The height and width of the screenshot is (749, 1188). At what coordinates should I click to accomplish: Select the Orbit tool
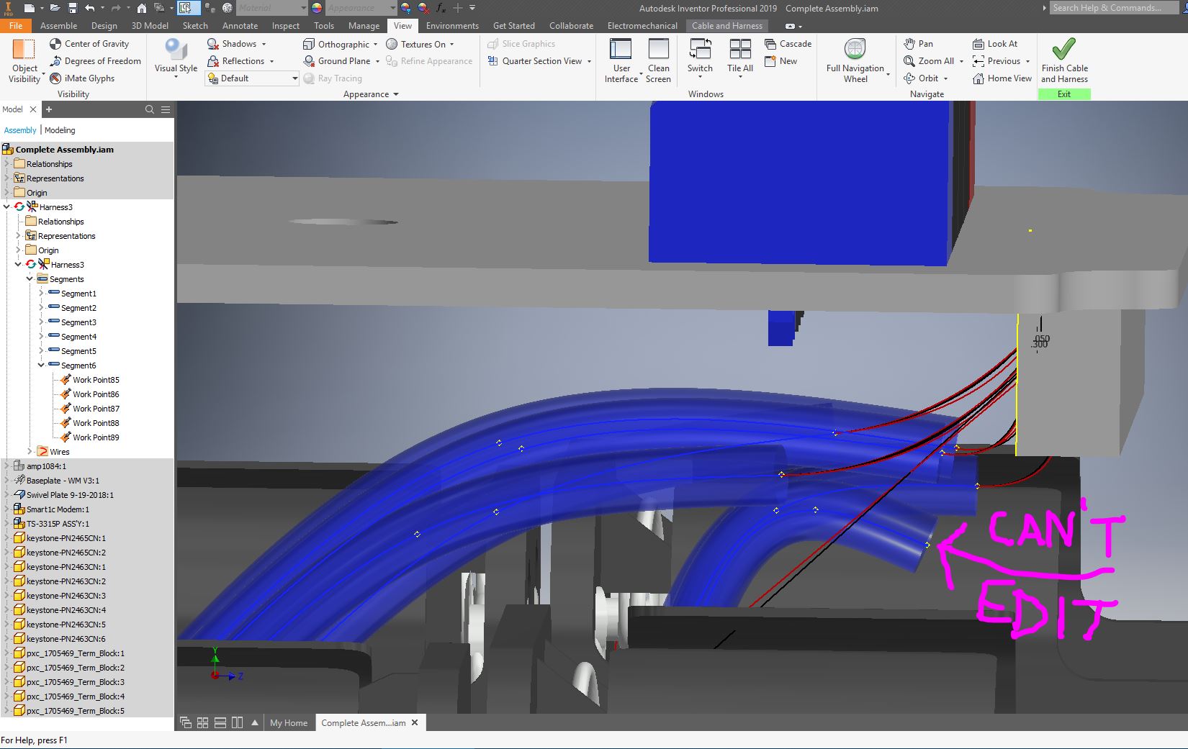(921, 78)
